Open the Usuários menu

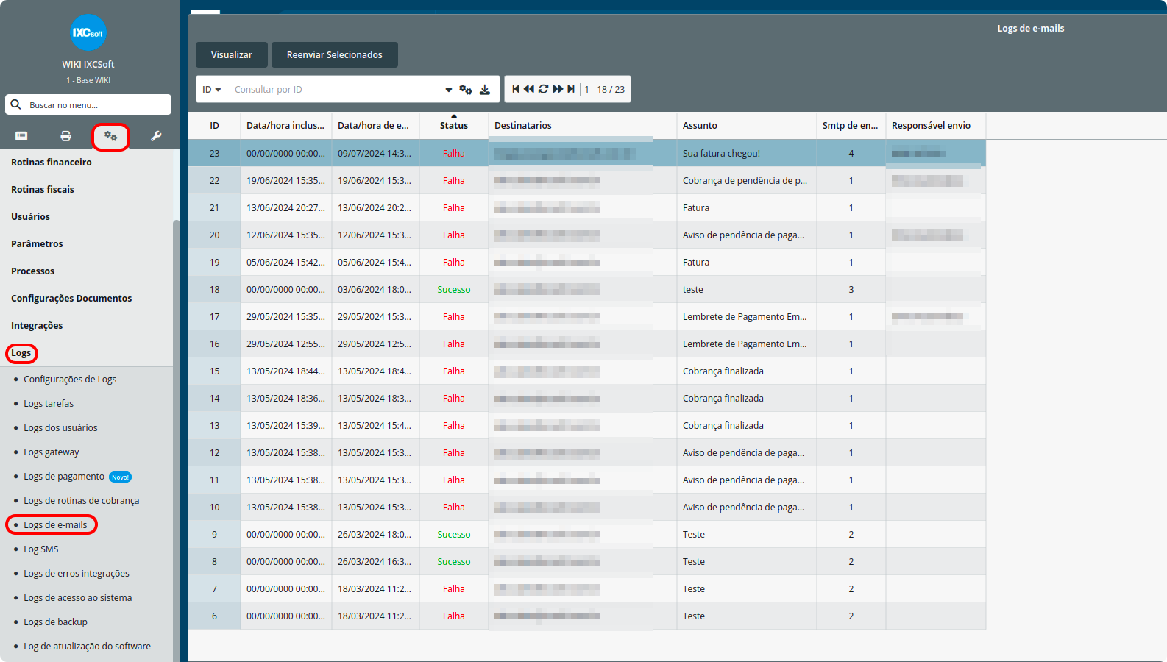coord(30,217)
